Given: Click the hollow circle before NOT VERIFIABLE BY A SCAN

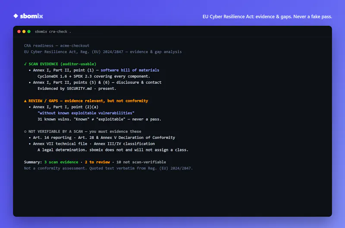Looking at the screenshot, I should coord(25,132).
